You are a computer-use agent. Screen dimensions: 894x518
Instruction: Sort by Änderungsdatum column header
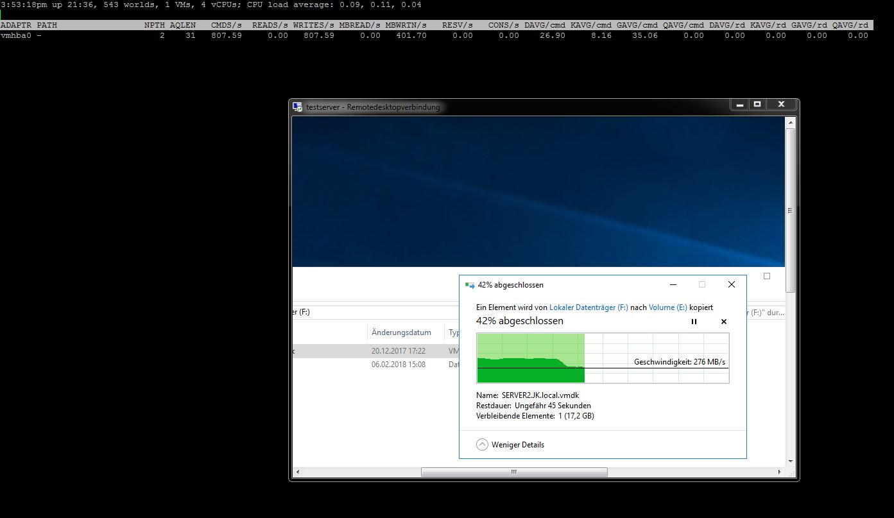coord(401,332)
